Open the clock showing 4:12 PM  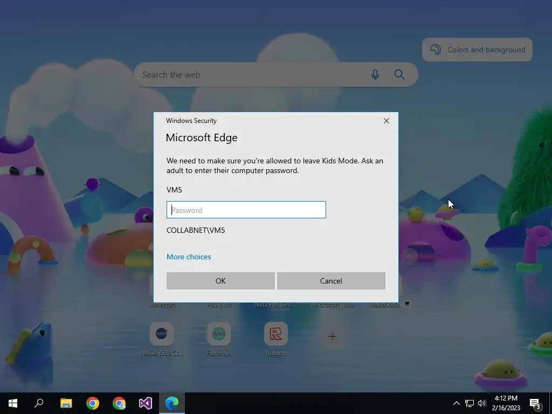pyautogui.click(x=506, y=403)
